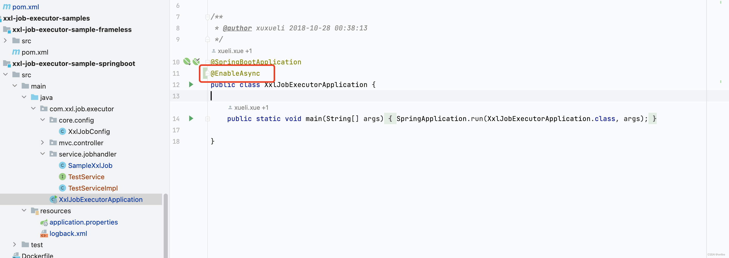Collapse the service.jobhandler package

[x=42, y=154]
